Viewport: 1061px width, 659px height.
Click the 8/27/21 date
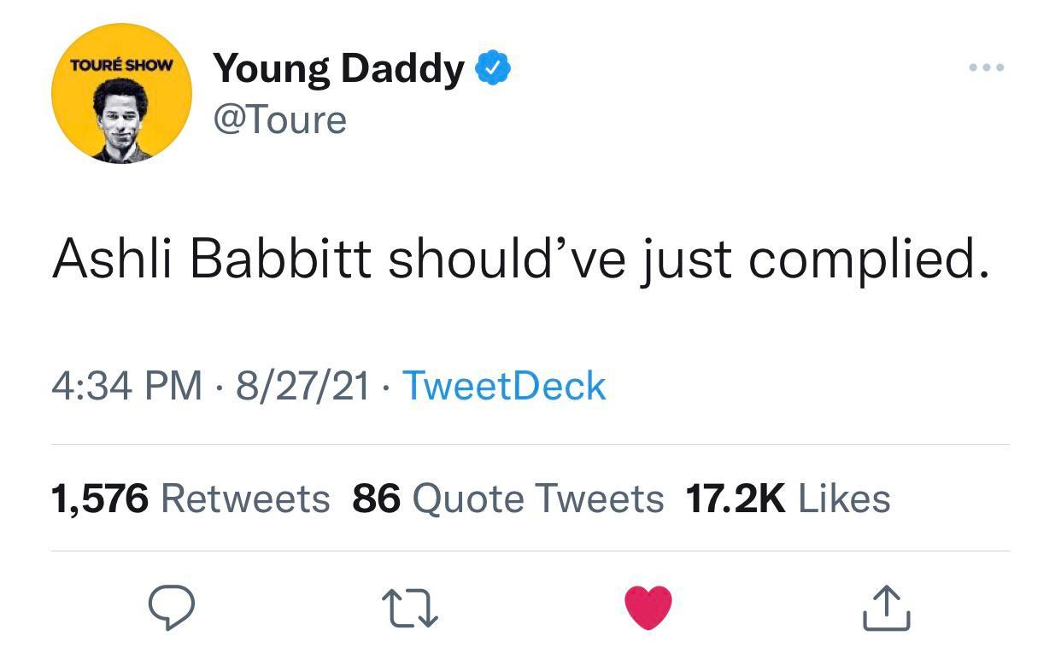tap(303, 386)
